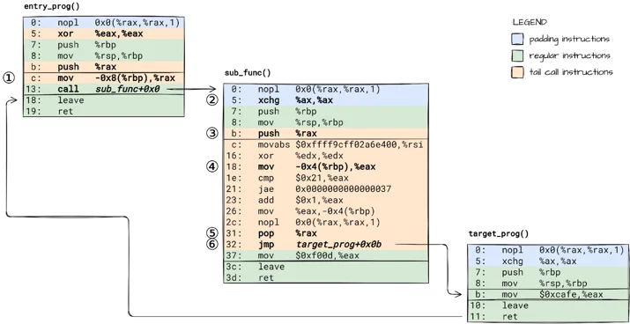
Task: Select the "add $0x1,%eax" instruction
Action: 326,200
